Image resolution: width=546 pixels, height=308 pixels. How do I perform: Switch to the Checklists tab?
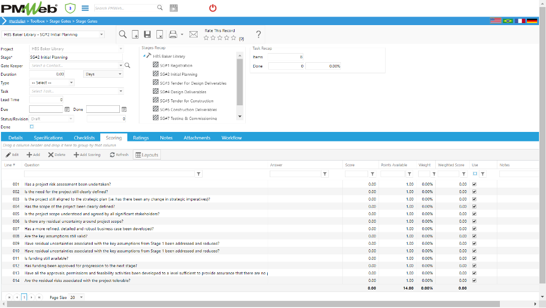tap(84, 137)
